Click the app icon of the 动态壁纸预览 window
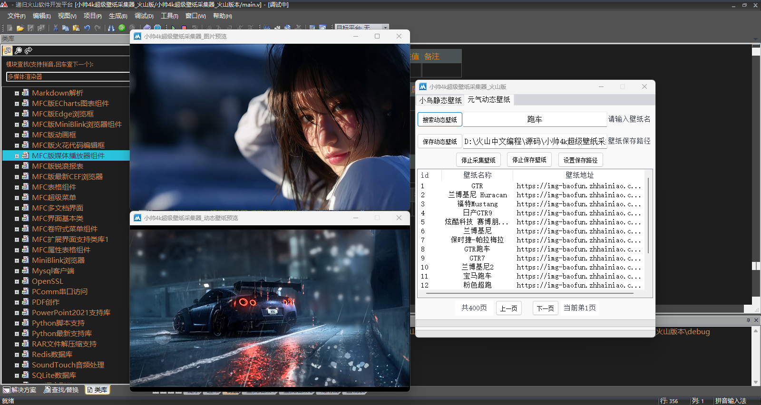 [137, 218]
